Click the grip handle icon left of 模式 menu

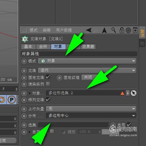pos(24,30)
